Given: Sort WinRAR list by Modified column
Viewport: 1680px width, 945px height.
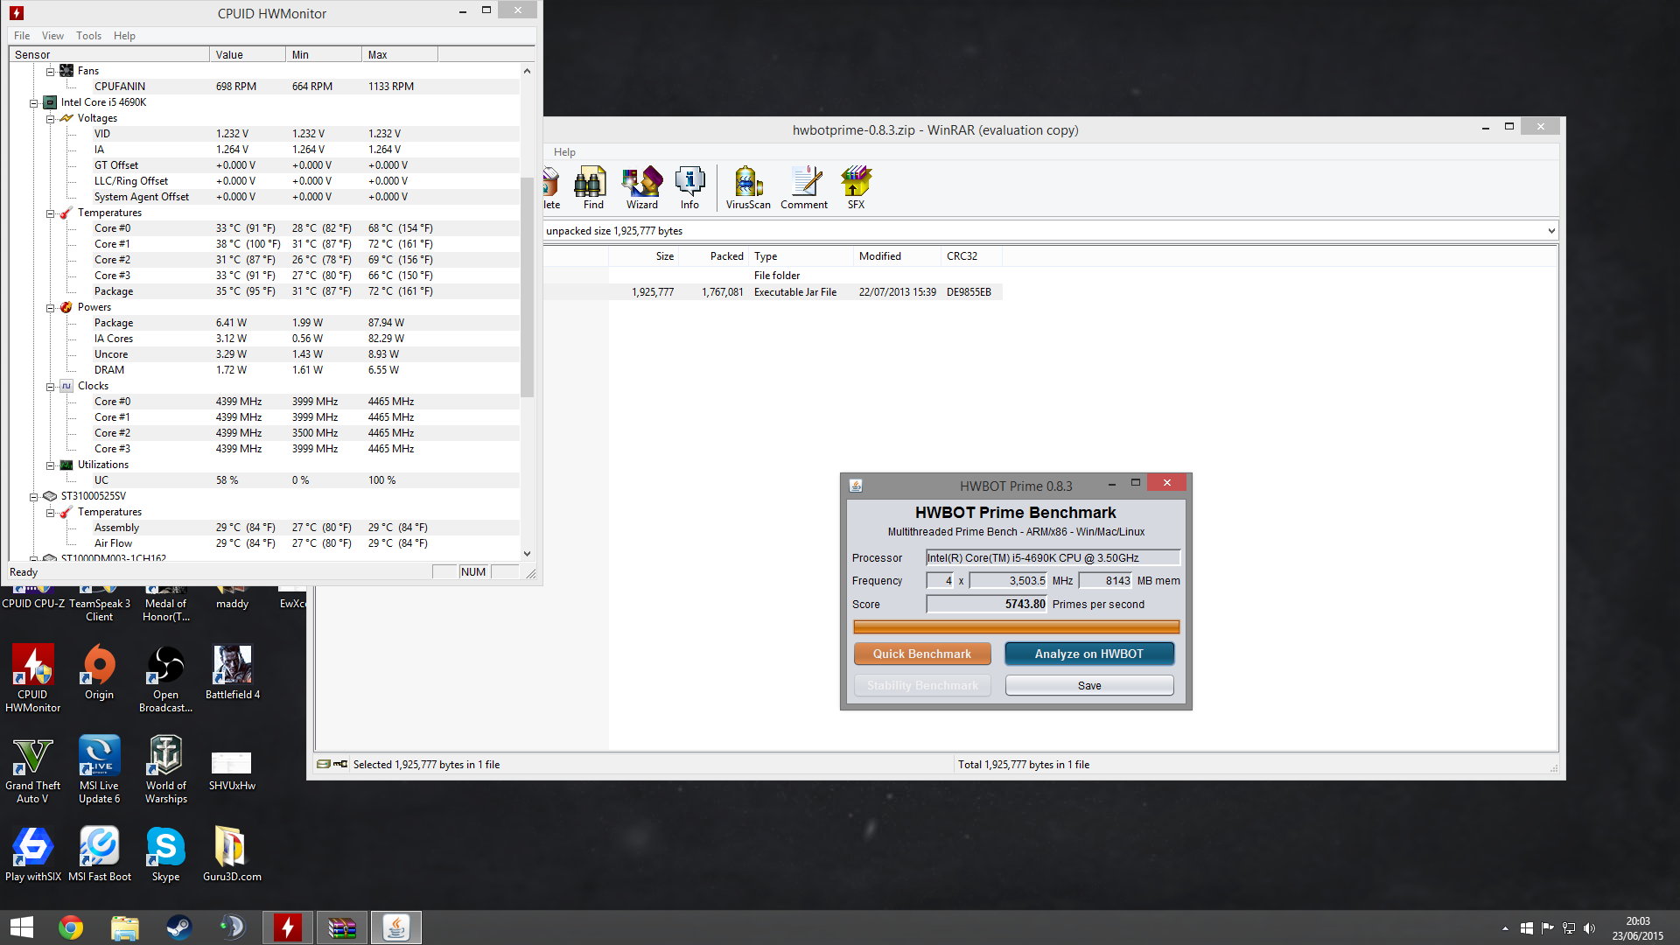Looking at the screenshot, I should 897,256.
